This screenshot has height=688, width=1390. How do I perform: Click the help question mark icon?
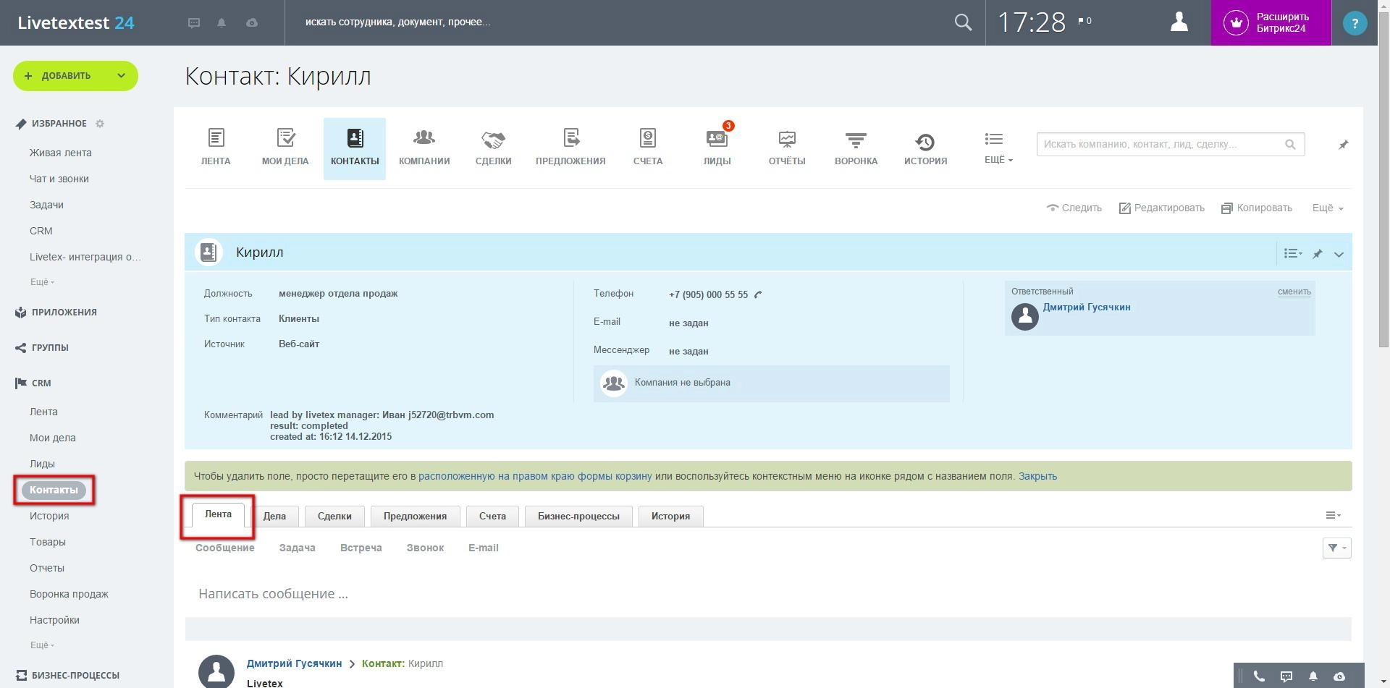tap(1355, 23)
